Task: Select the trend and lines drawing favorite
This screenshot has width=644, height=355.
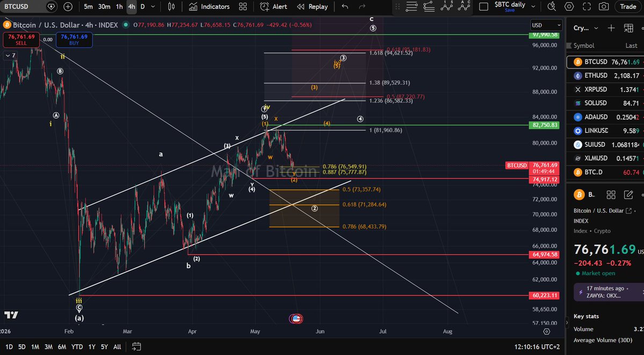Action: pyautogui.click(x=429, y=6)
